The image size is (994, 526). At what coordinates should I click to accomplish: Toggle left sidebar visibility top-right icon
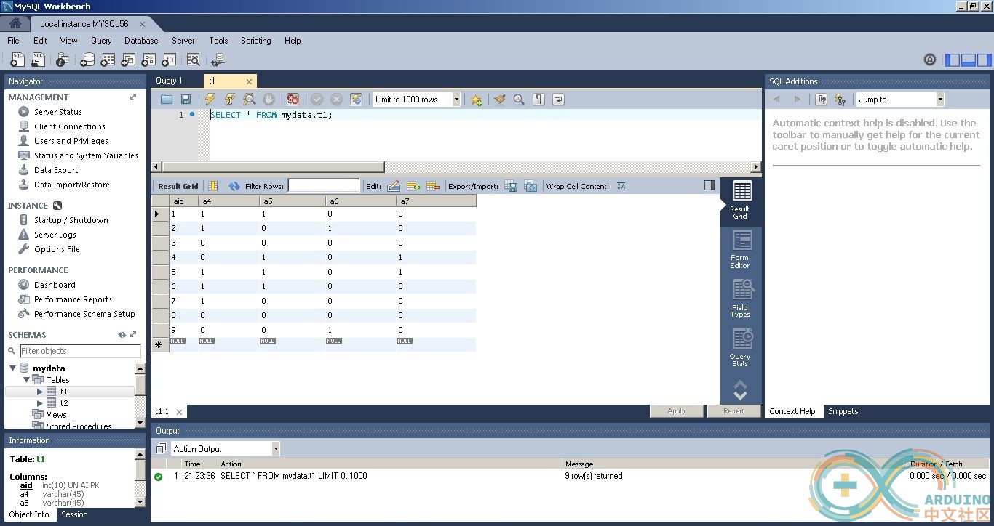click(953, 60)
